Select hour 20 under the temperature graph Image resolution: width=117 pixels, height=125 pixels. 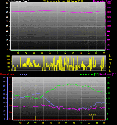pos(89,123)
